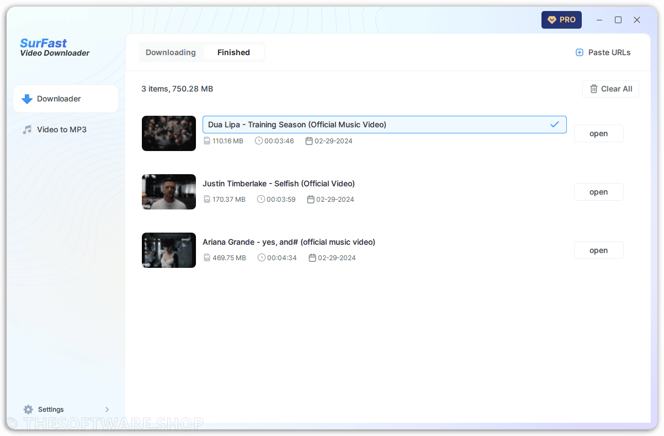Click calendar icon in Ariana Grande row
Viewport: 664px width, 436px height.
tap(312, 257)
